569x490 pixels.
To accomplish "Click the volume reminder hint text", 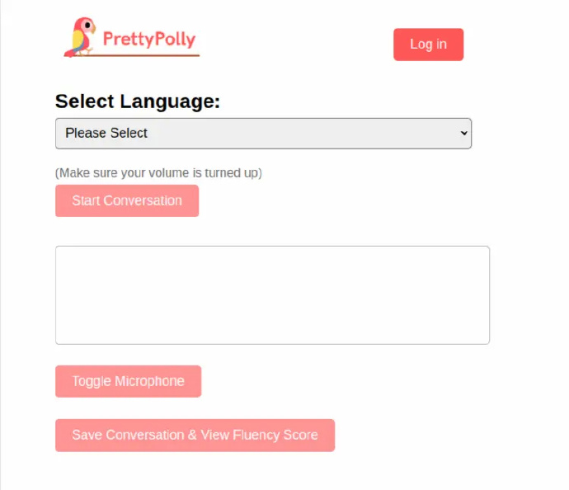I will pos(158,173).
